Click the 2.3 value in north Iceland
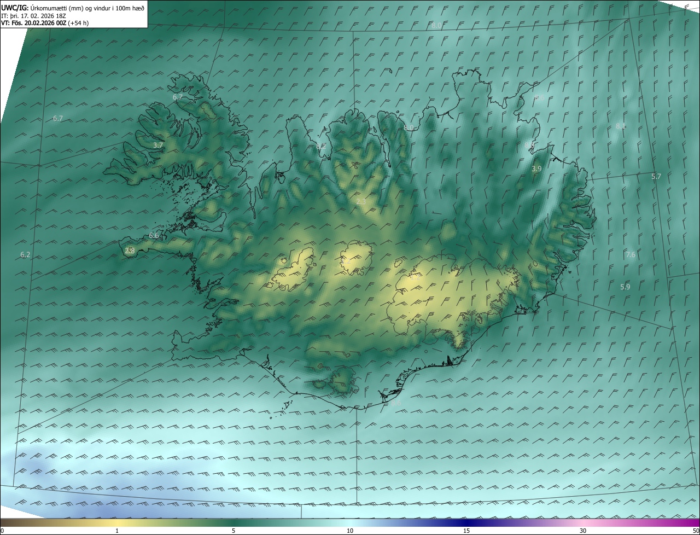This screenshot has height=535, width=700. pyautogui.click(x=361, y=202)
